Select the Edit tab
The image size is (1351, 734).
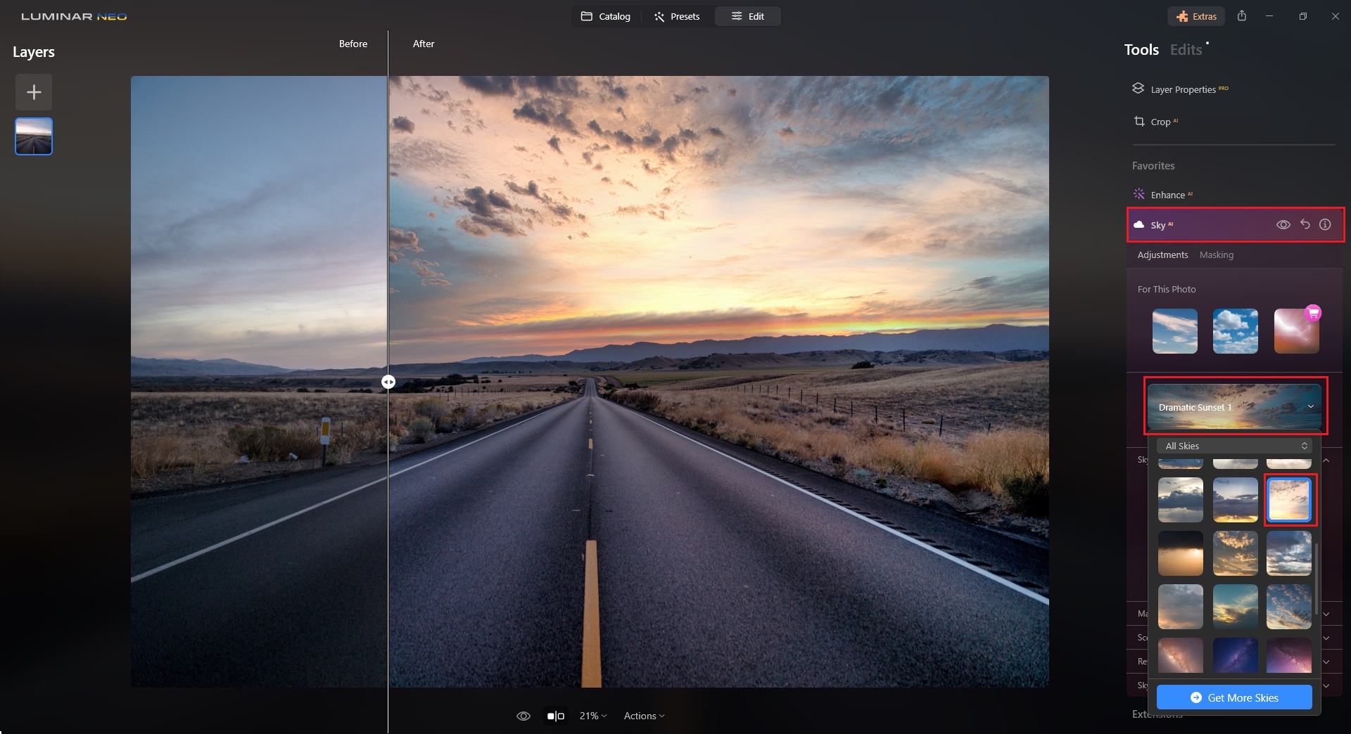747,16
